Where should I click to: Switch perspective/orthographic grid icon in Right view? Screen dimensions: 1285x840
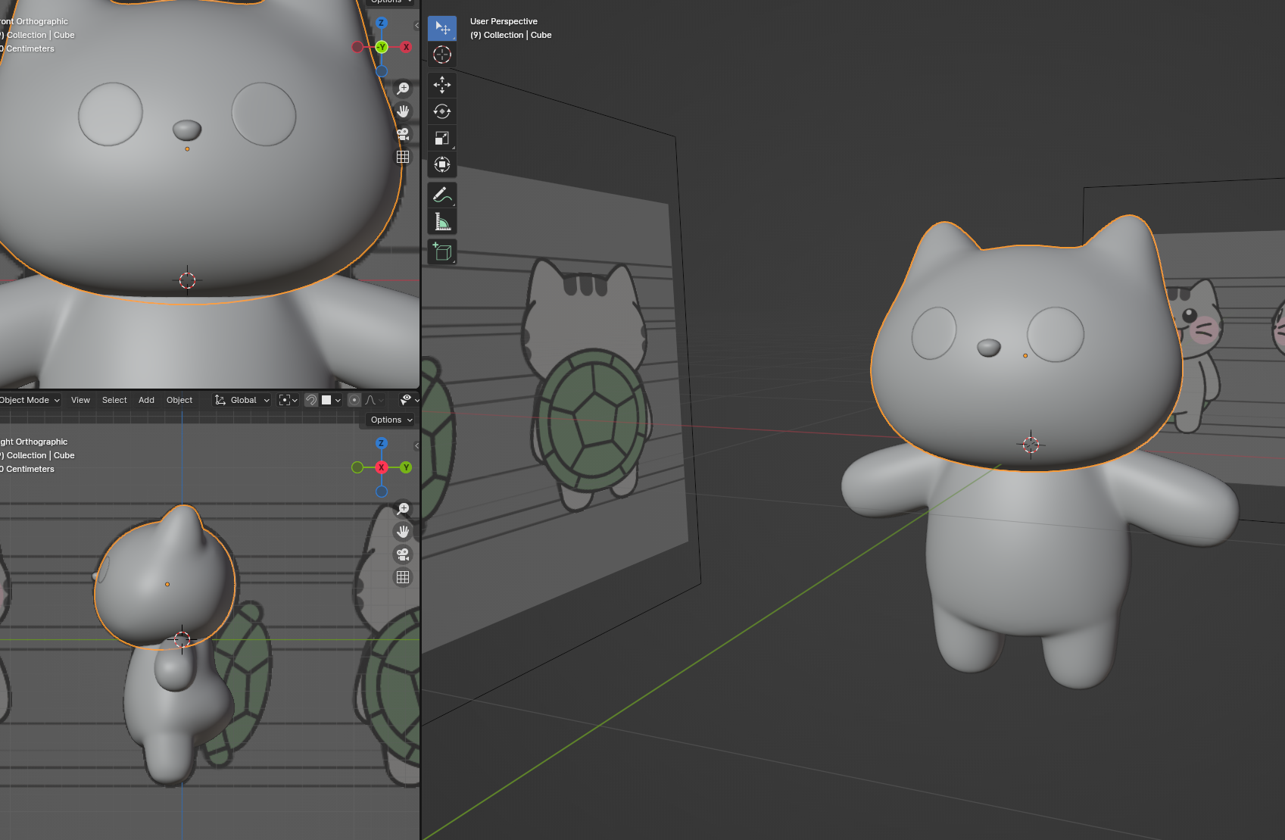[x=403, y=577]
